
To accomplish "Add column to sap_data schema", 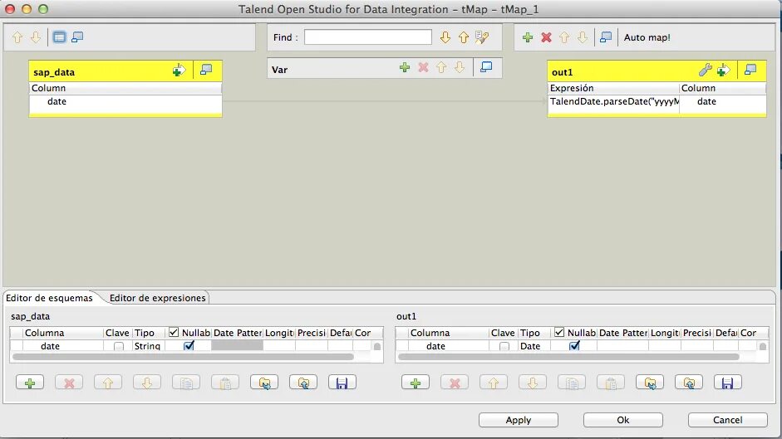I will 30,383.
